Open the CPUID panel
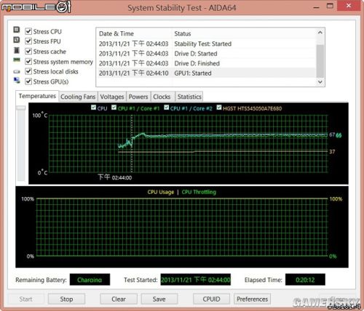Screen dimensions: 364x311 click(x=211, y=299)
